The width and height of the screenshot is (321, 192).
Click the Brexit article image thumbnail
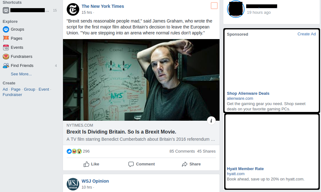click(141, 80)
